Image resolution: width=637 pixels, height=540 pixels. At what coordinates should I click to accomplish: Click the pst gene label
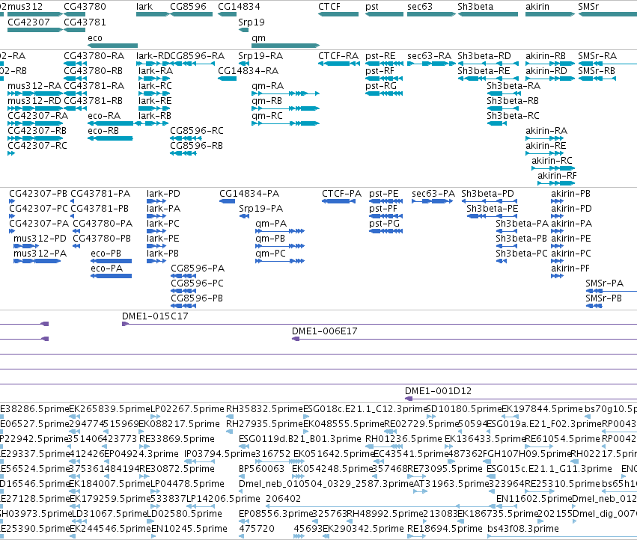coord(372,7)
